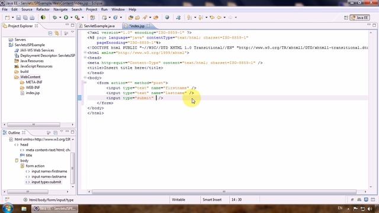Image resolution: width=379 pixels, height=213 pixels.
Task: Open Outline view menu triangle
Action: (x=62, y=131)
